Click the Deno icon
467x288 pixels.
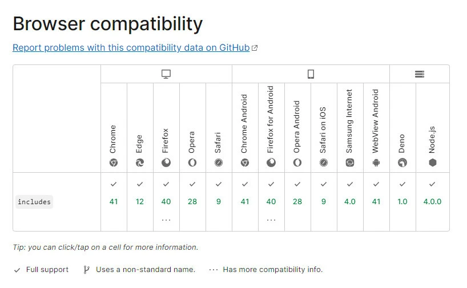pos(402,163)
